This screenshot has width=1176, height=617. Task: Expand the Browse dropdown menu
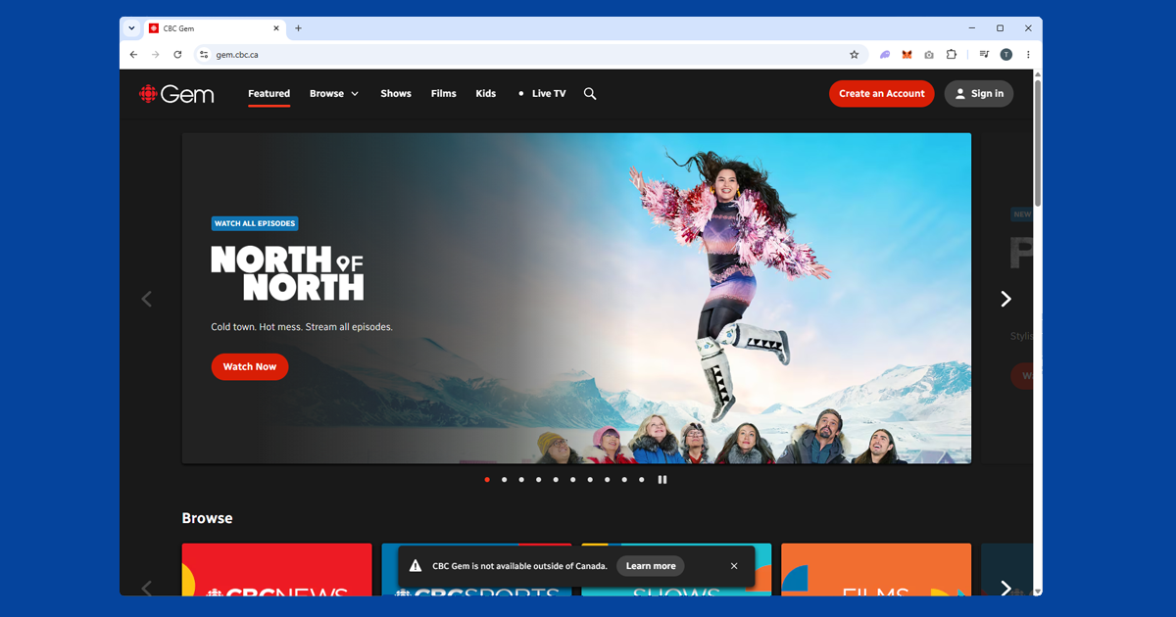point(334,94)
